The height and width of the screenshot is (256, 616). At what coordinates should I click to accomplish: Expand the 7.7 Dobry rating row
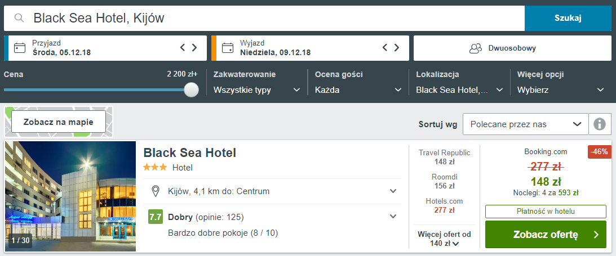pos(272,217)
